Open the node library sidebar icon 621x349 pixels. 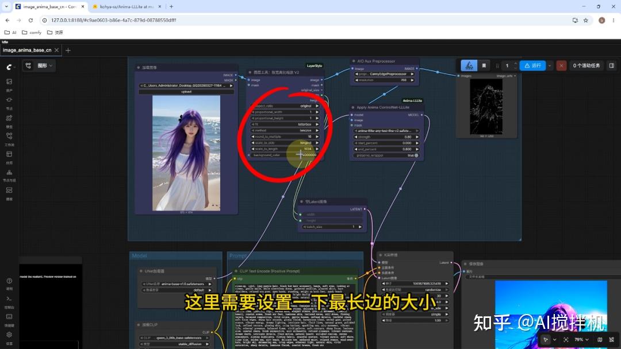click(x=9, y=100)
